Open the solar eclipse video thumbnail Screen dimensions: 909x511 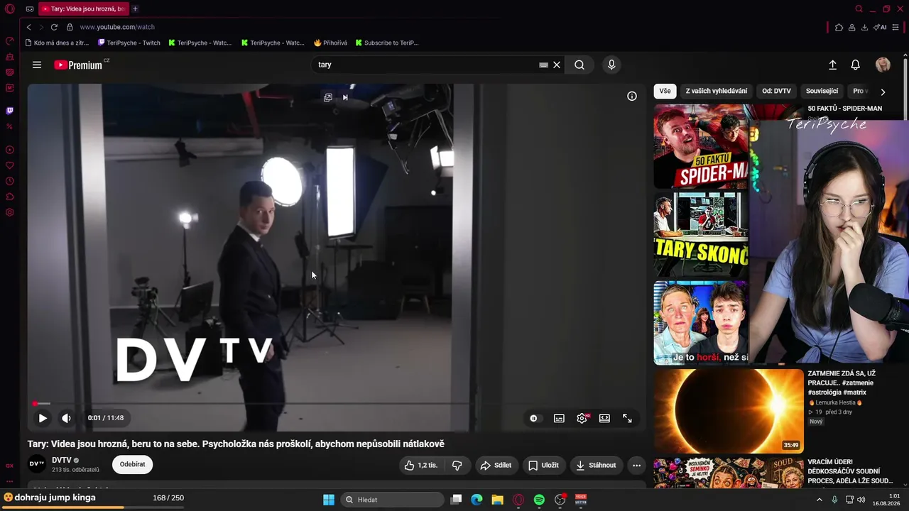point(729,411)
